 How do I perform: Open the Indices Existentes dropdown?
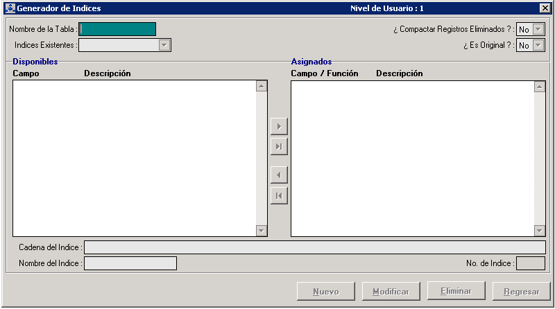click(x=164, y=45)
